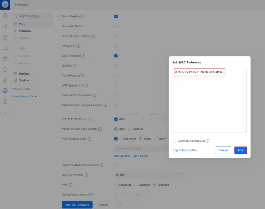Collapse the settings sidebar chevron
This screenshot has height=209, width=265.
click(58, 16)
